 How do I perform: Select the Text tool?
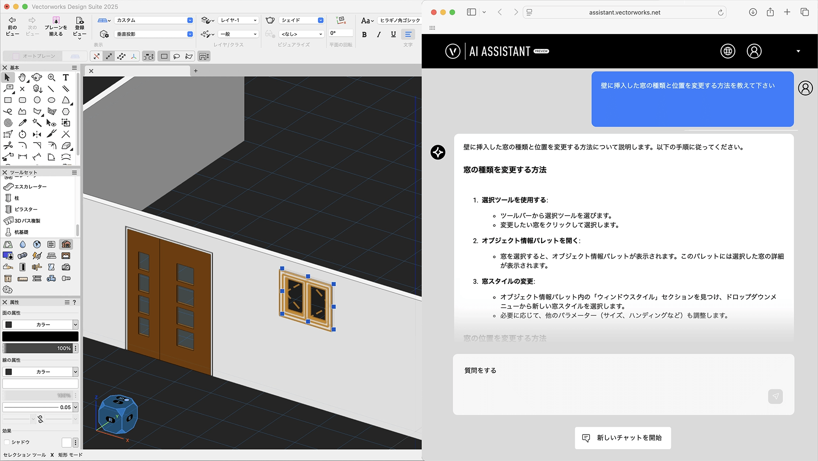[x=66, y=78]
